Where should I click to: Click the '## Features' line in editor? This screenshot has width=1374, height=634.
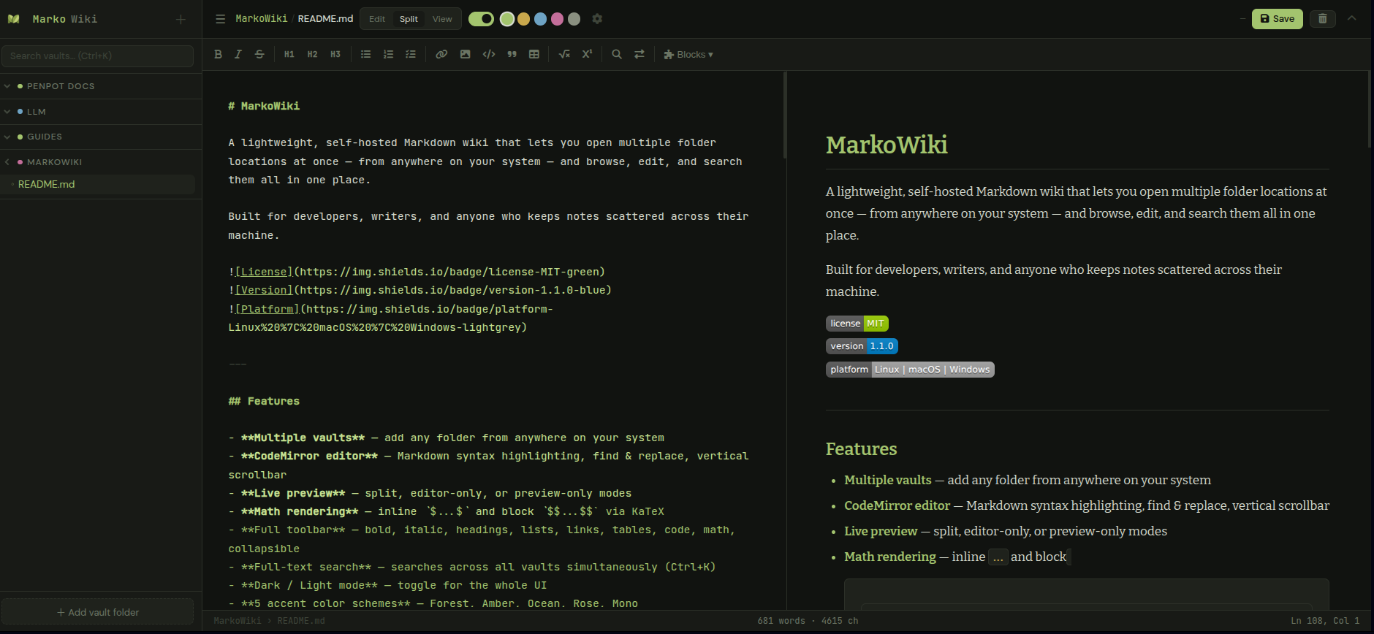pos(264,401)
